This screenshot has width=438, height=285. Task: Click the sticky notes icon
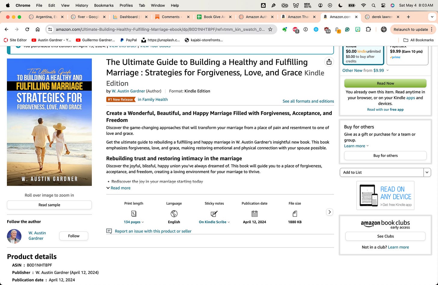click(x=214, y=214)
